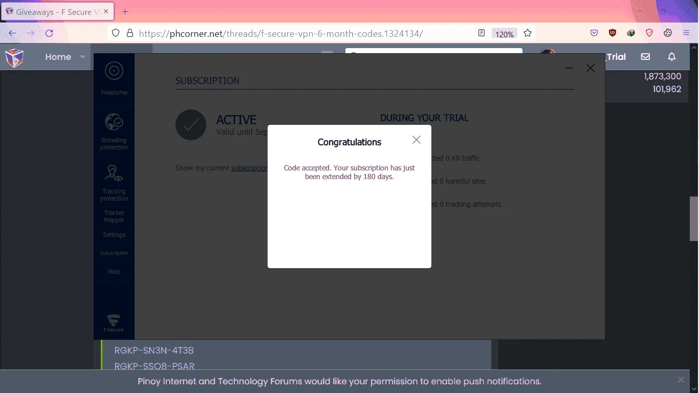The width and height of the screenshot is (699, 393).
Task: Open Home navigation link
Action: tap(58, 57)
